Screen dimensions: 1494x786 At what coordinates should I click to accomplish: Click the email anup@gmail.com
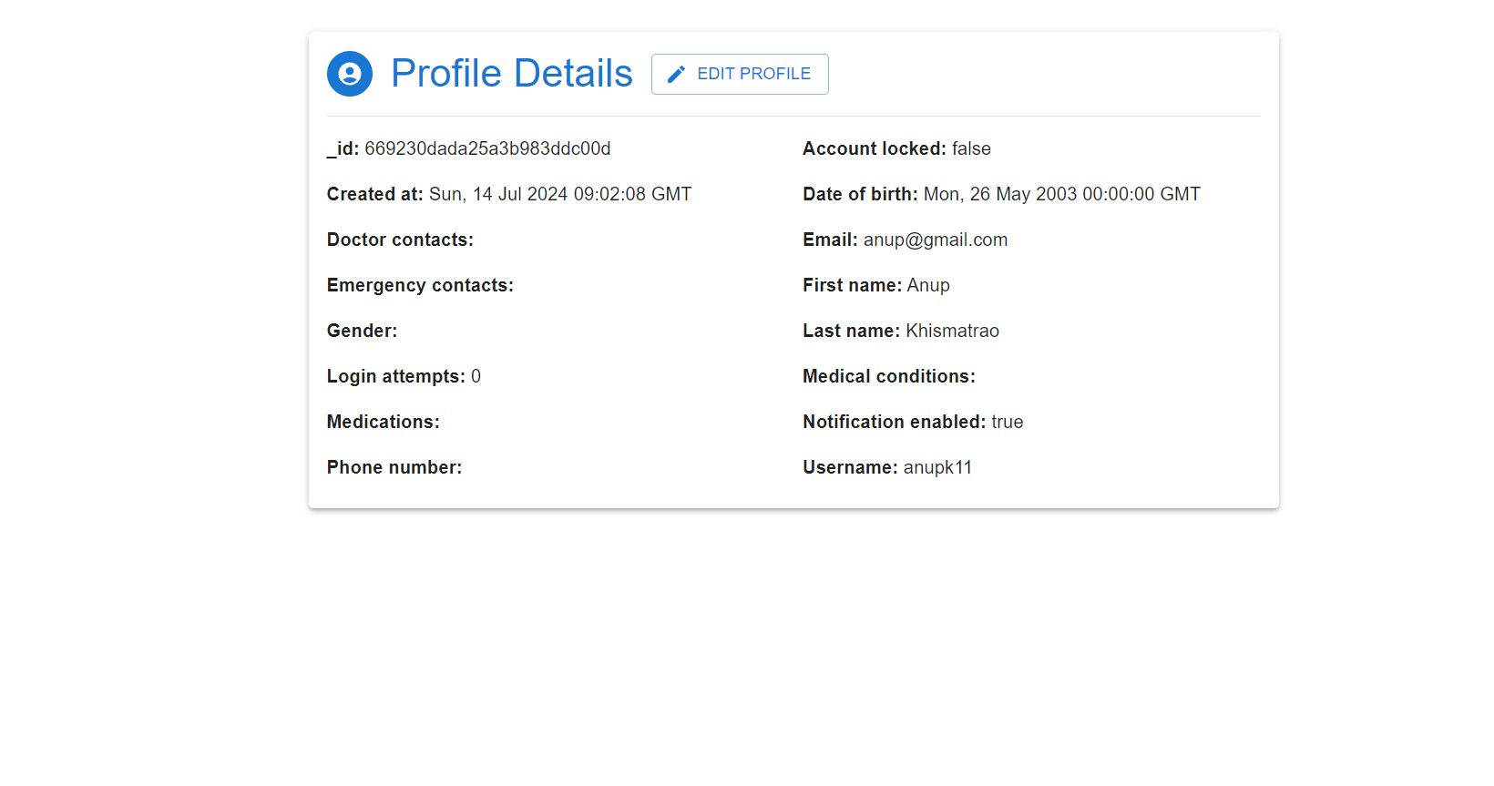(936, 240)
